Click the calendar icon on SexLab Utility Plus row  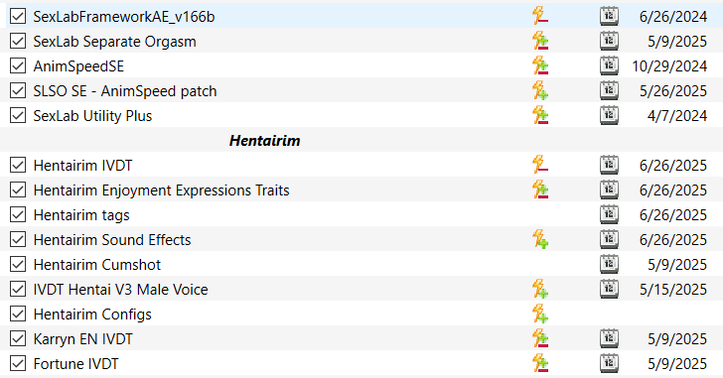(609, 115)
